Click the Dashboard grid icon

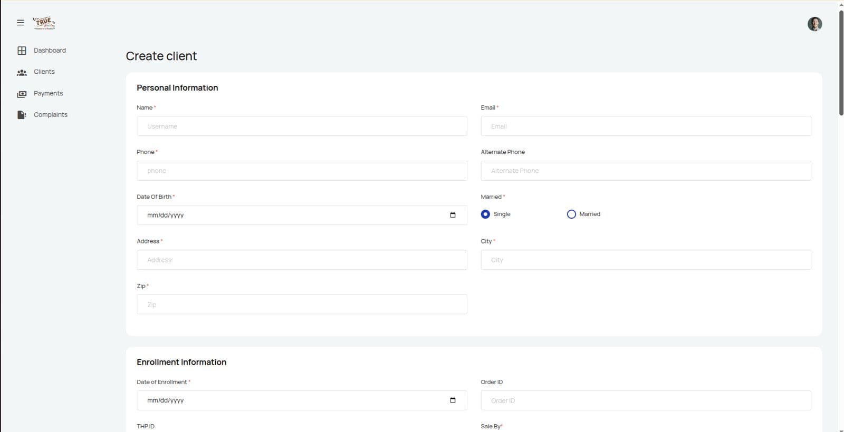point(22,51)
